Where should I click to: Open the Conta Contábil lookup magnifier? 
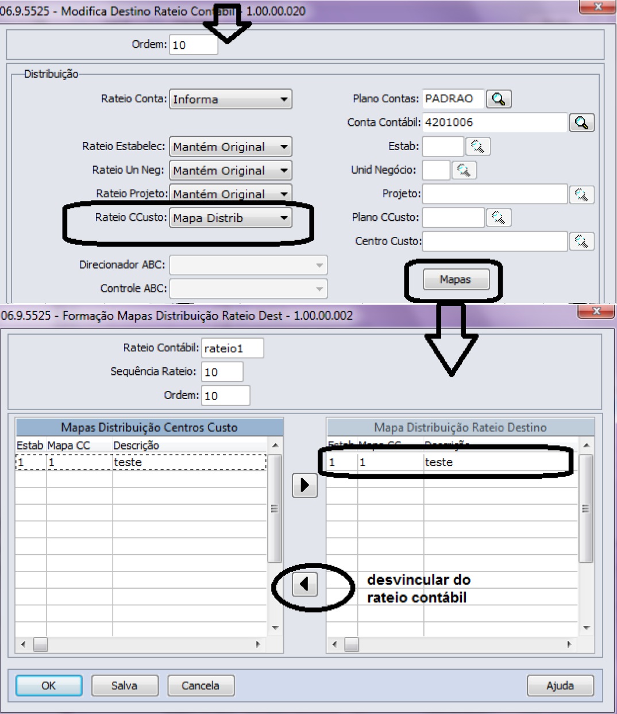pyautogui.click(x=581, y=122)
